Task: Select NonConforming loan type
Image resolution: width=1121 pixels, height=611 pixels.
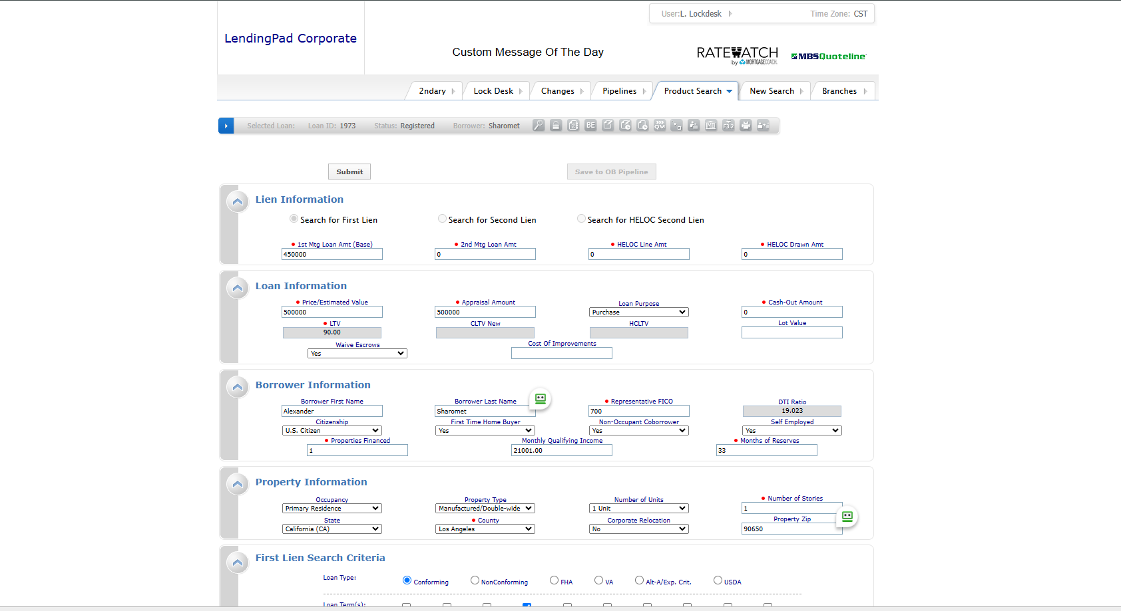Action: click(475, 580)
